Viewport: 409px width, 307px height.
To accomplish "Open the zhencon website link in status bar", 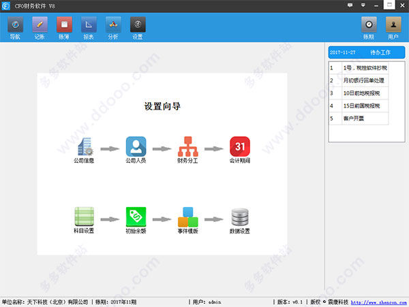I will pyautogui.click(x=379, y=302).
